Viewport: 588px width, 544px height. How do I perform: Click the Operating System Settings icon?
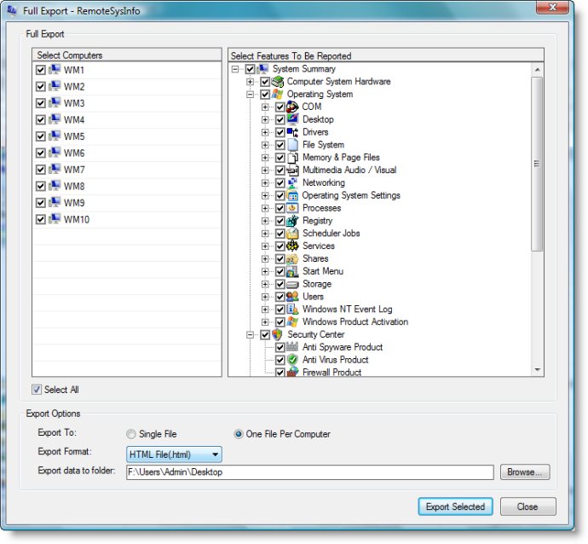tap(292, 195)
